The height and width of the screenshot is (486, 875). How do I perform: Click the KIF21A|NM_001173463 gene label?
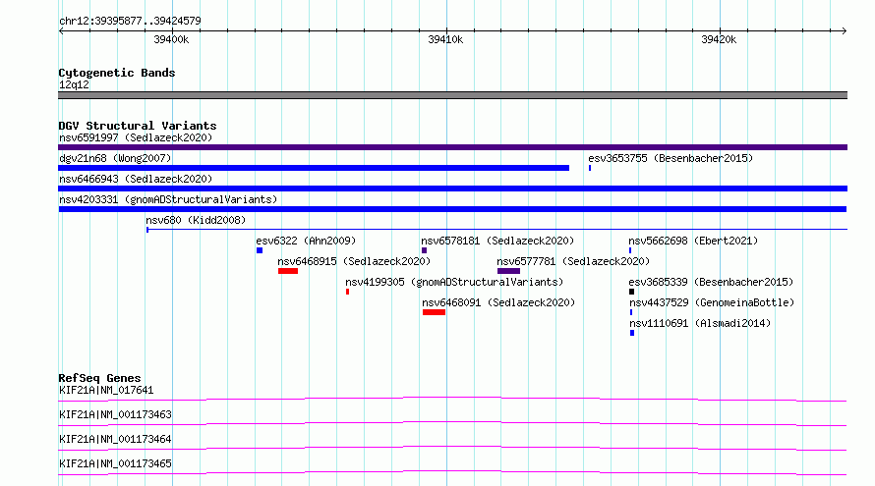(115, 414)
